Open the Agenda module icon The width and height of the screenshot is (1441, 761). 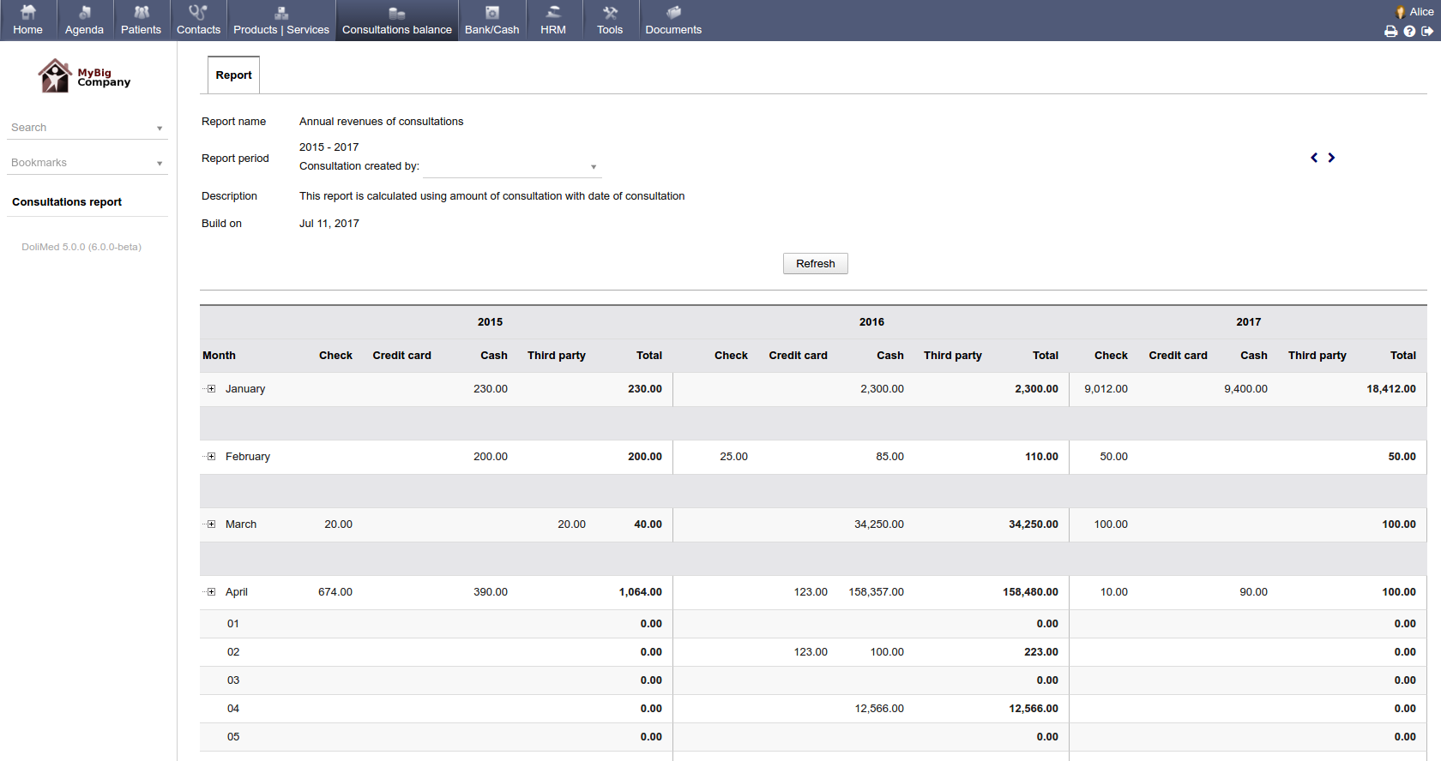click(84, 12)
